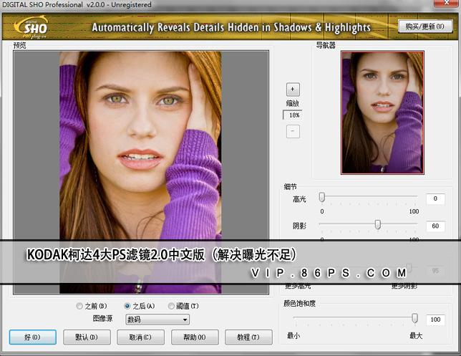461x356 pixels.
Task: Click the SHO plug-in logo
Action: (31, 27)
